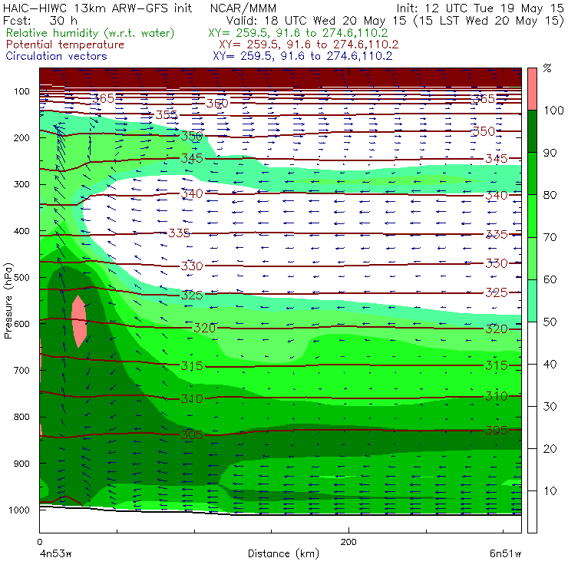Image resolution: width=568 pixels, height=568 pixels.
Task: Click the pink above-100% colorbar swatch
Action: point(532,89)
